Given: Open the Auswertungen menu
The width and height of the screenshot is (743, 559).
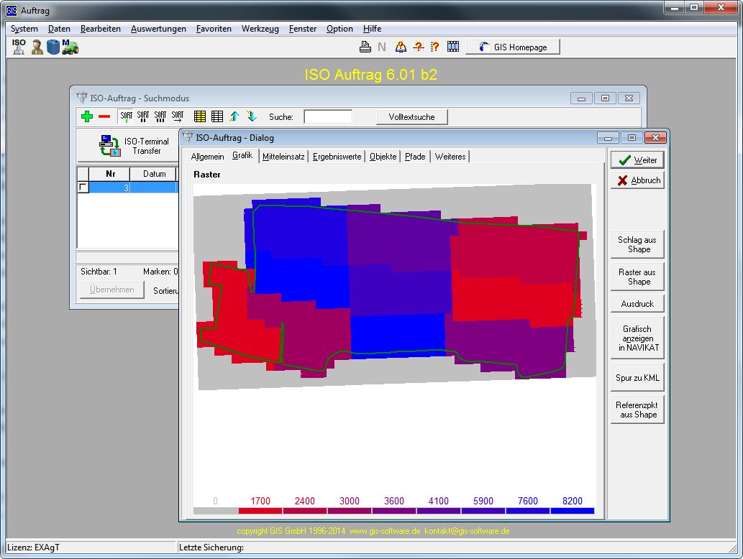Looking at the screenshot, I should 158,29.
